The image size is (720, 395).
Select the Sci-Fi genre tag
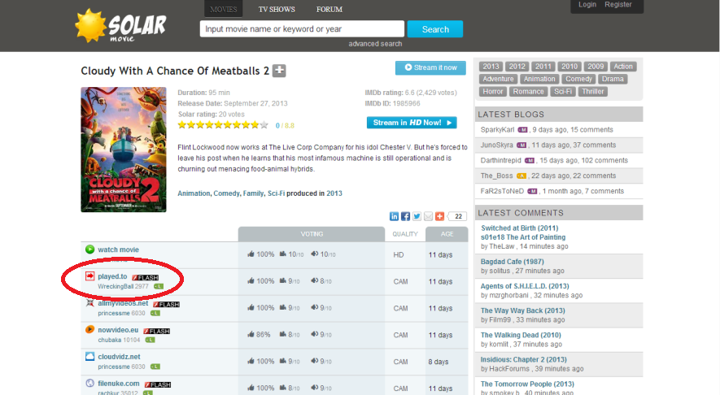point(562,91)
